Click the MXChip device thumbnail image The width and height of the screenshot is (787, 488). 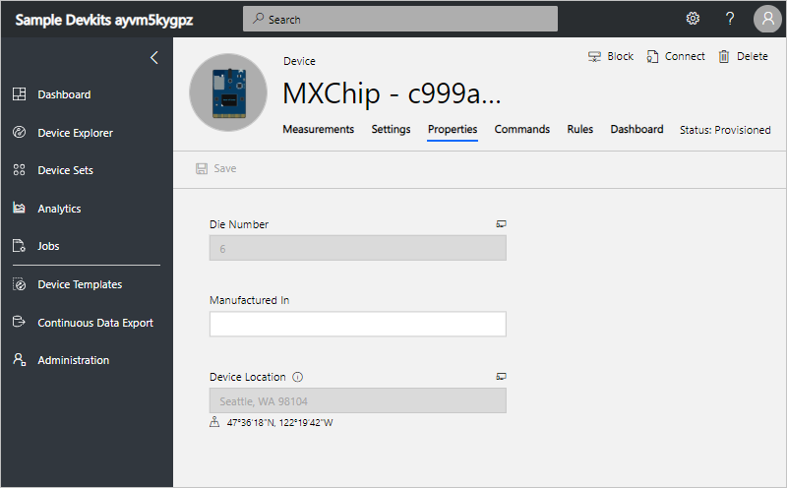[x=228, y=92]
